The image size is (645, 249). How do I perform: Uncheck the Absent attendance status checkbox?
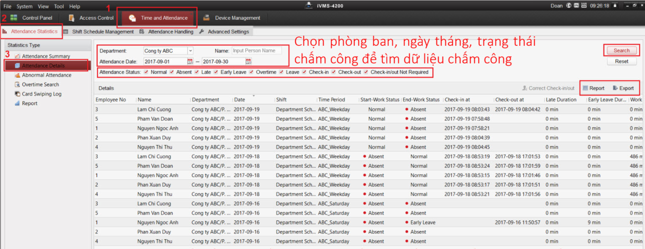[x=172, y=72]
